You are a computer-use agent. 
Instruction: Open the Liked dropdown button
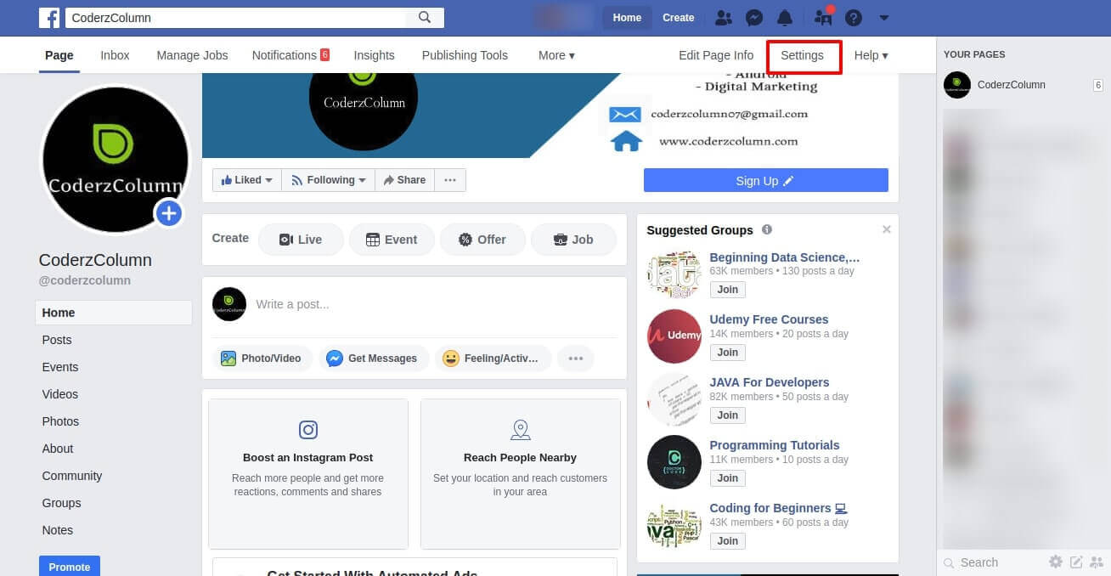(x=247, y=180)
